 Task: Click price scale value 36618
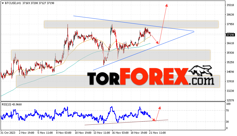click(x=230, y=43)
